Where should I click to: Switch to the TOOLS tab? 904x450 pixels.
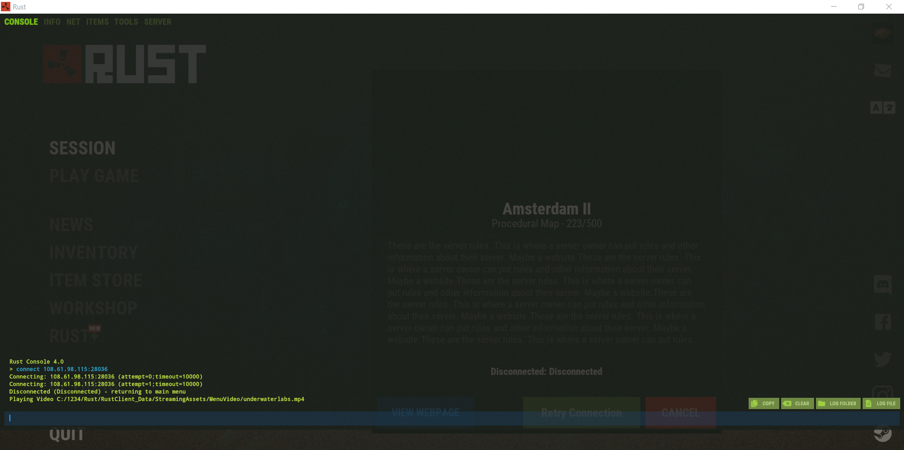[126, 22]
